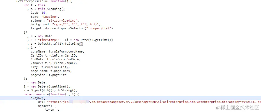
Task: Click the 'return new n.a(function(r, l)' line
Action: pos(51,94)
